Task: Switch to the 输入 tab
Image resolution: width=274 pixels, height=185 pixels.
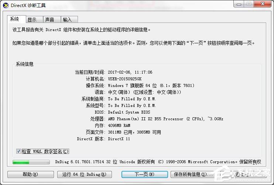Action: pyautogui.click(x=69, y=20)
